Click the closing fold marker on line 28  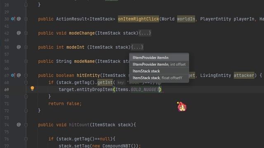pos(26,5)
